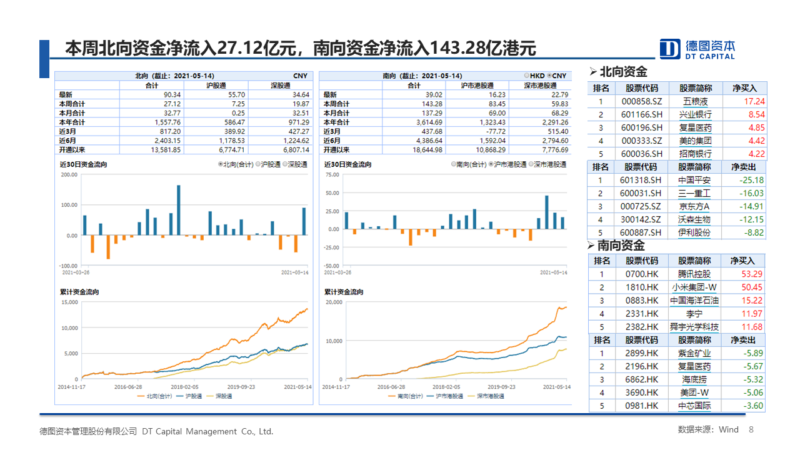
Task: Click the tallest bar in northbound 30-day chart
Action: pyautogui.click(x=178, y=210)
